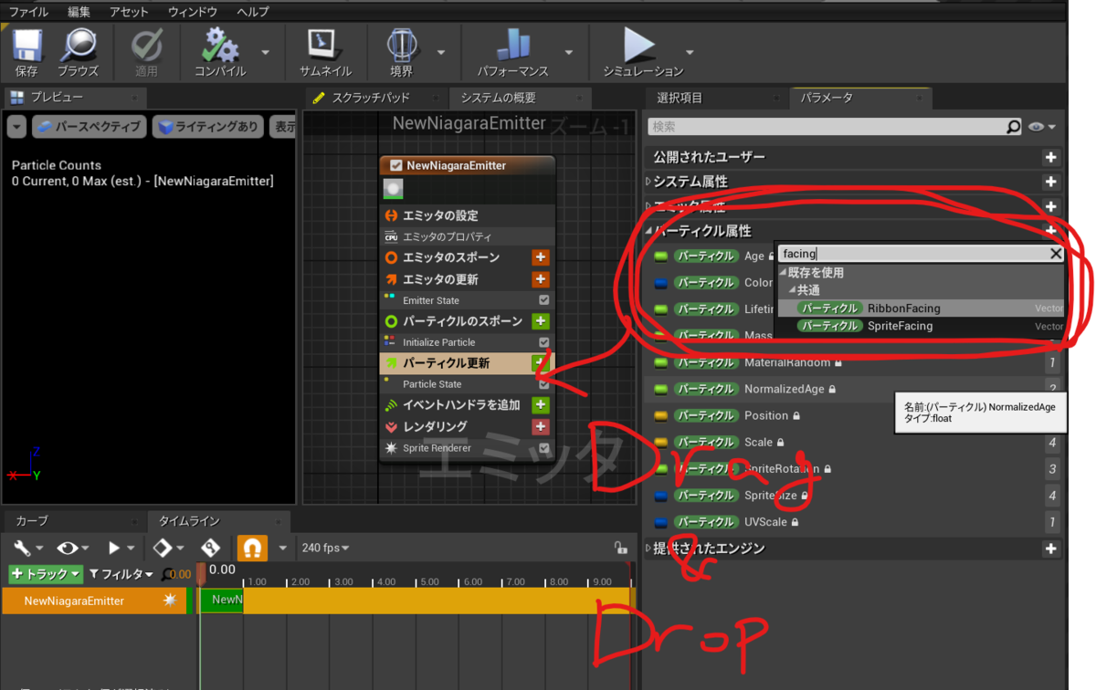Open the 編集 menu
Viewport: 1096px width, 690px height.
(x=79, y=12)
